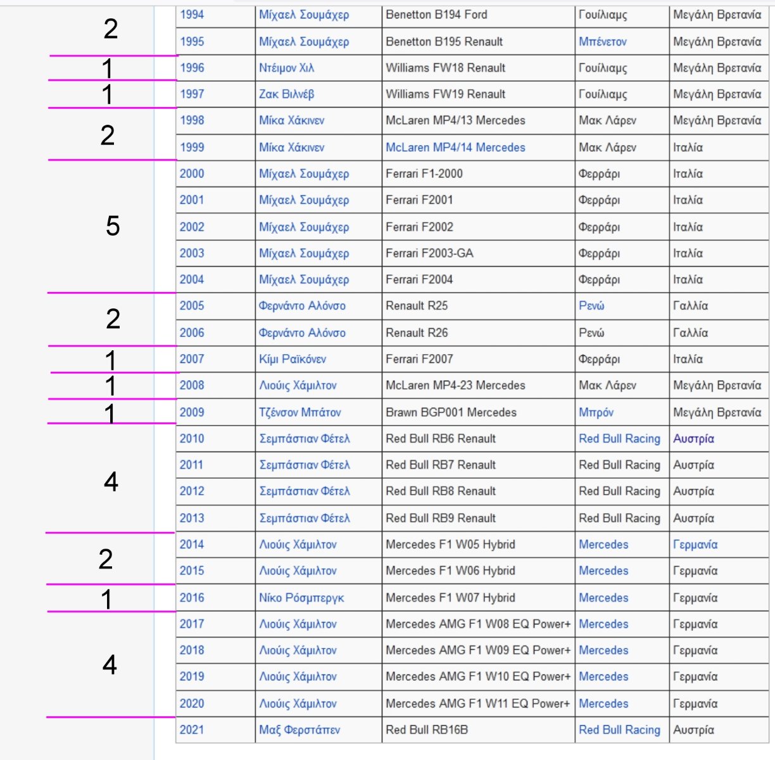Open Ζακ Βιλνέβ driver page

[286, 94]
